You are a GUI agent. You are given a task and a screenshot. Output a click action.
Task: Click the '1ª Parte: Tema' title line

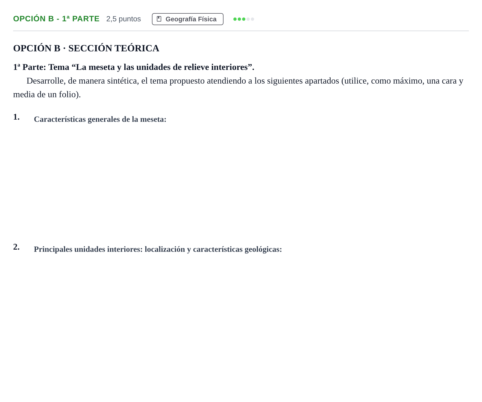(134, 67)
